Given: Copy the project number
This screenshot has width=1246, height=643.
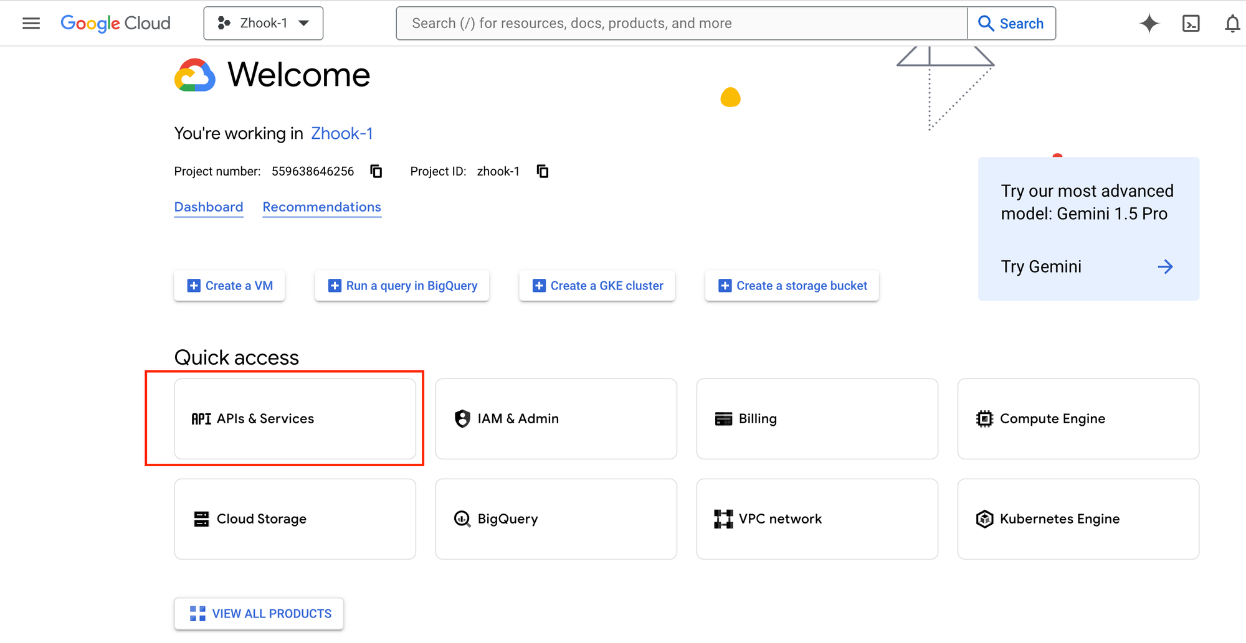Looking at the screenshot, I should point(376,171).
